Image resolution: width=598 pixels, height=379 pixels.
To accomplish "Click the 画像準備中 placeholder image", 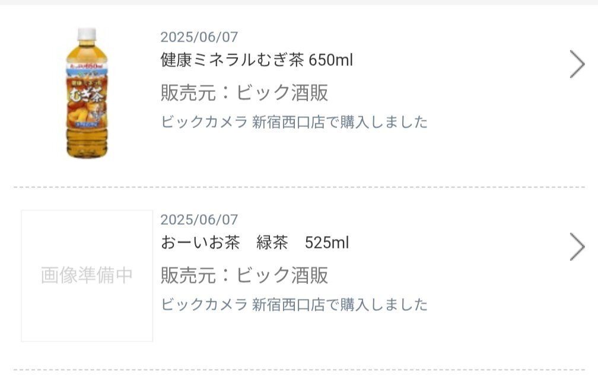I will 87,276.
